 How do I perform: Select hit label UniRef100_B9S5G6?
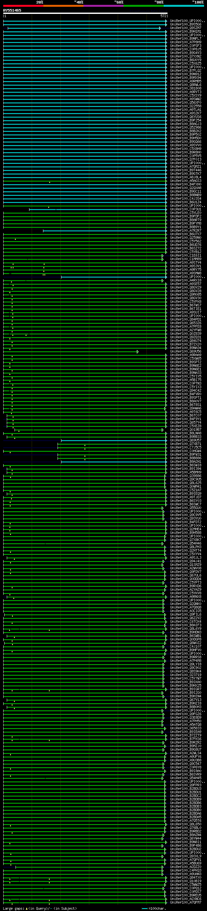[x=186, y=25]
